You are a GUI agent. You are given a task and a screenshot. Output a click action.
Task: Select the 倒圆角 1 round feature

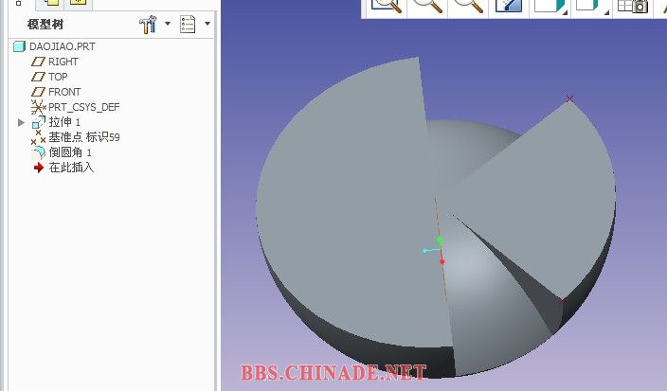tap(62, 152)
